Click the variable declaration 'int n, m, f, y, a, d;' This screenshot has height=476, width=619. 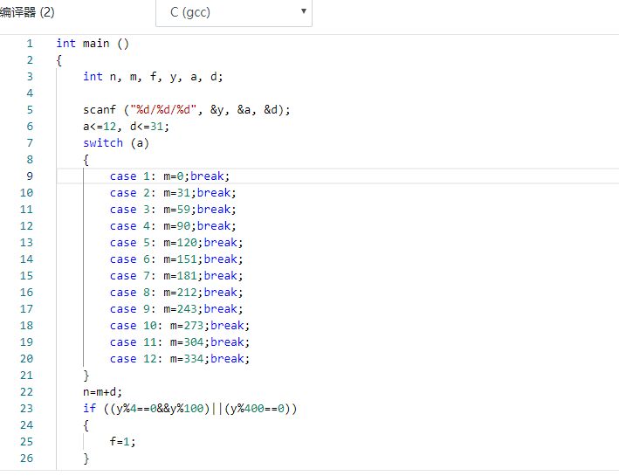(153, 77)
